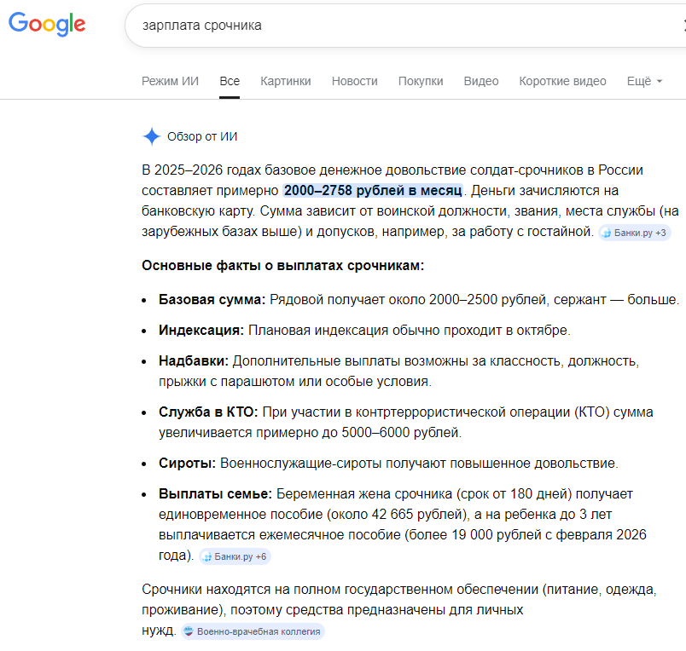Viewport: 686px width, 651px height.
Task: Click the bold Выплаты семье term
Action: click(216, 494)
